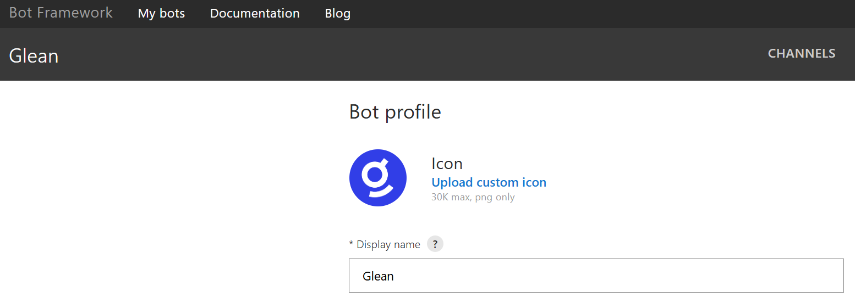The width and height of the screenshot is (855, 303).
Task: Focus the Display name input field
Action: coord(596,276)
